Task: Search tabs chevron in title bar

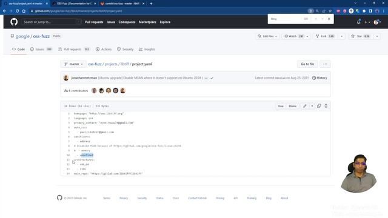Action: click(x=355, y=3)
